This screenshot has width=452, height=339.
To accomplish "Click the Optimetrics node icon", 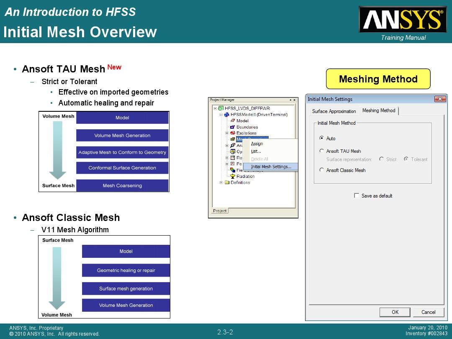I will [233, 152].
